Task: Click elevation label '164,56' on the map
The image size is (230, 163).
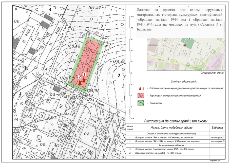Action: [94, 7]
